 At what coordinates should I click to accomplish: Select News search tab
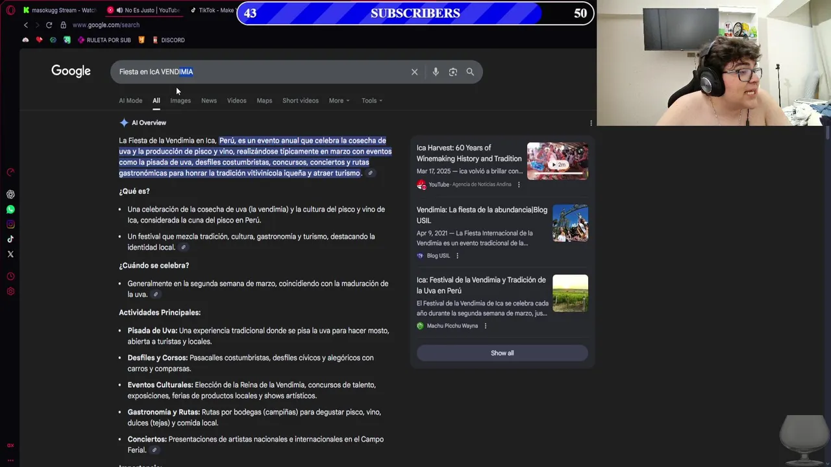tap(209, 101)
